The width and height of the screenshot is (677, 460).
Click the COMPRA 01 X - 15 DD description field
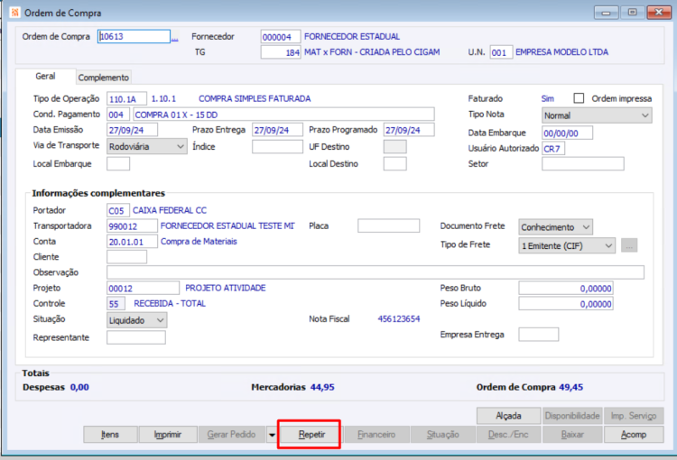(x=283, y=115)
